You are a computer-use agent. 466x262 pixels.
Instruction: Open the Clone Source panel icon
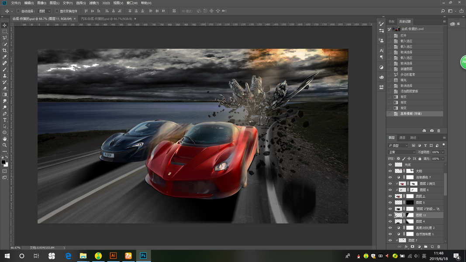coord(382,40)
